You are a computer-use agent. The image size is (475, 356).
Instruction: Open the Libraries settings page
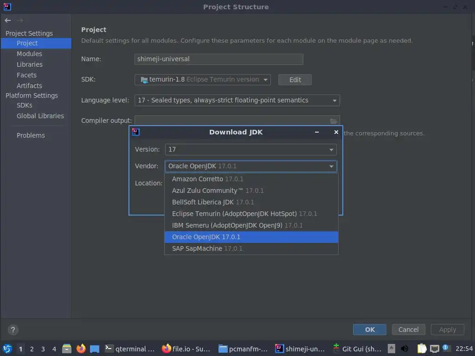[x=30, y=64]
